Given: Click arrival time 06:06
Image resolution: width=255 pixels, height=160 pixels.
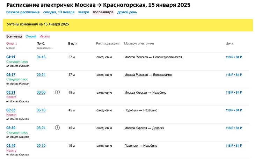Looking at the screenshot, I should point(41,93).
